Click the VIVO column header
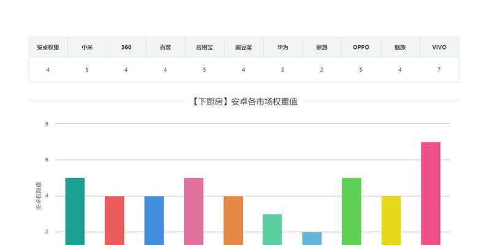 [439, 47]
